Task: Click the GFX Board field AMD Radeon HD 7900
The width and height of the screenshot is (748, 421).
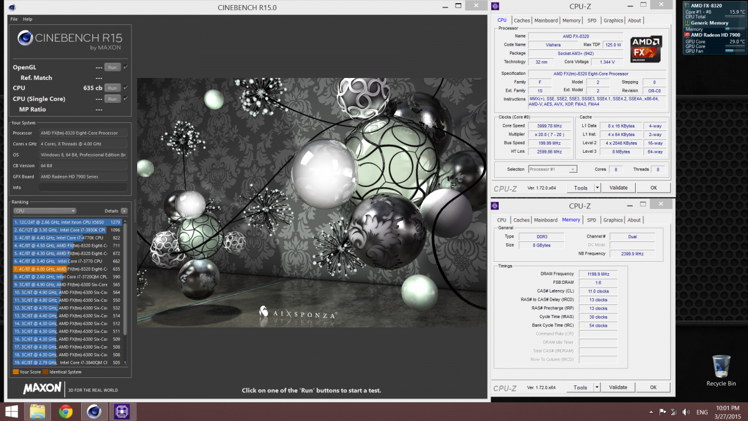Action: 83,177
